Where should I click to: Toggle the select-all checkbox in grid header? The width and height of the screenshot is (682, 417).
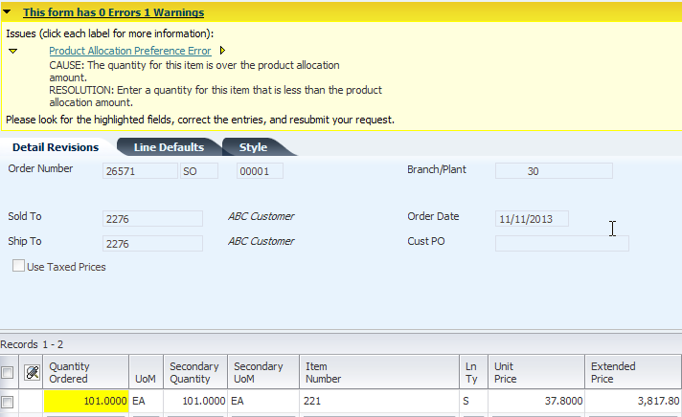pos(8,372)
